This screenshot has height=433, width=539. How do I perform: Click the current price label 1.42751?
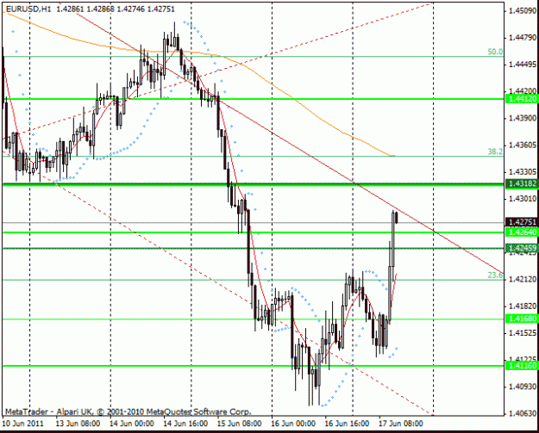522,222
